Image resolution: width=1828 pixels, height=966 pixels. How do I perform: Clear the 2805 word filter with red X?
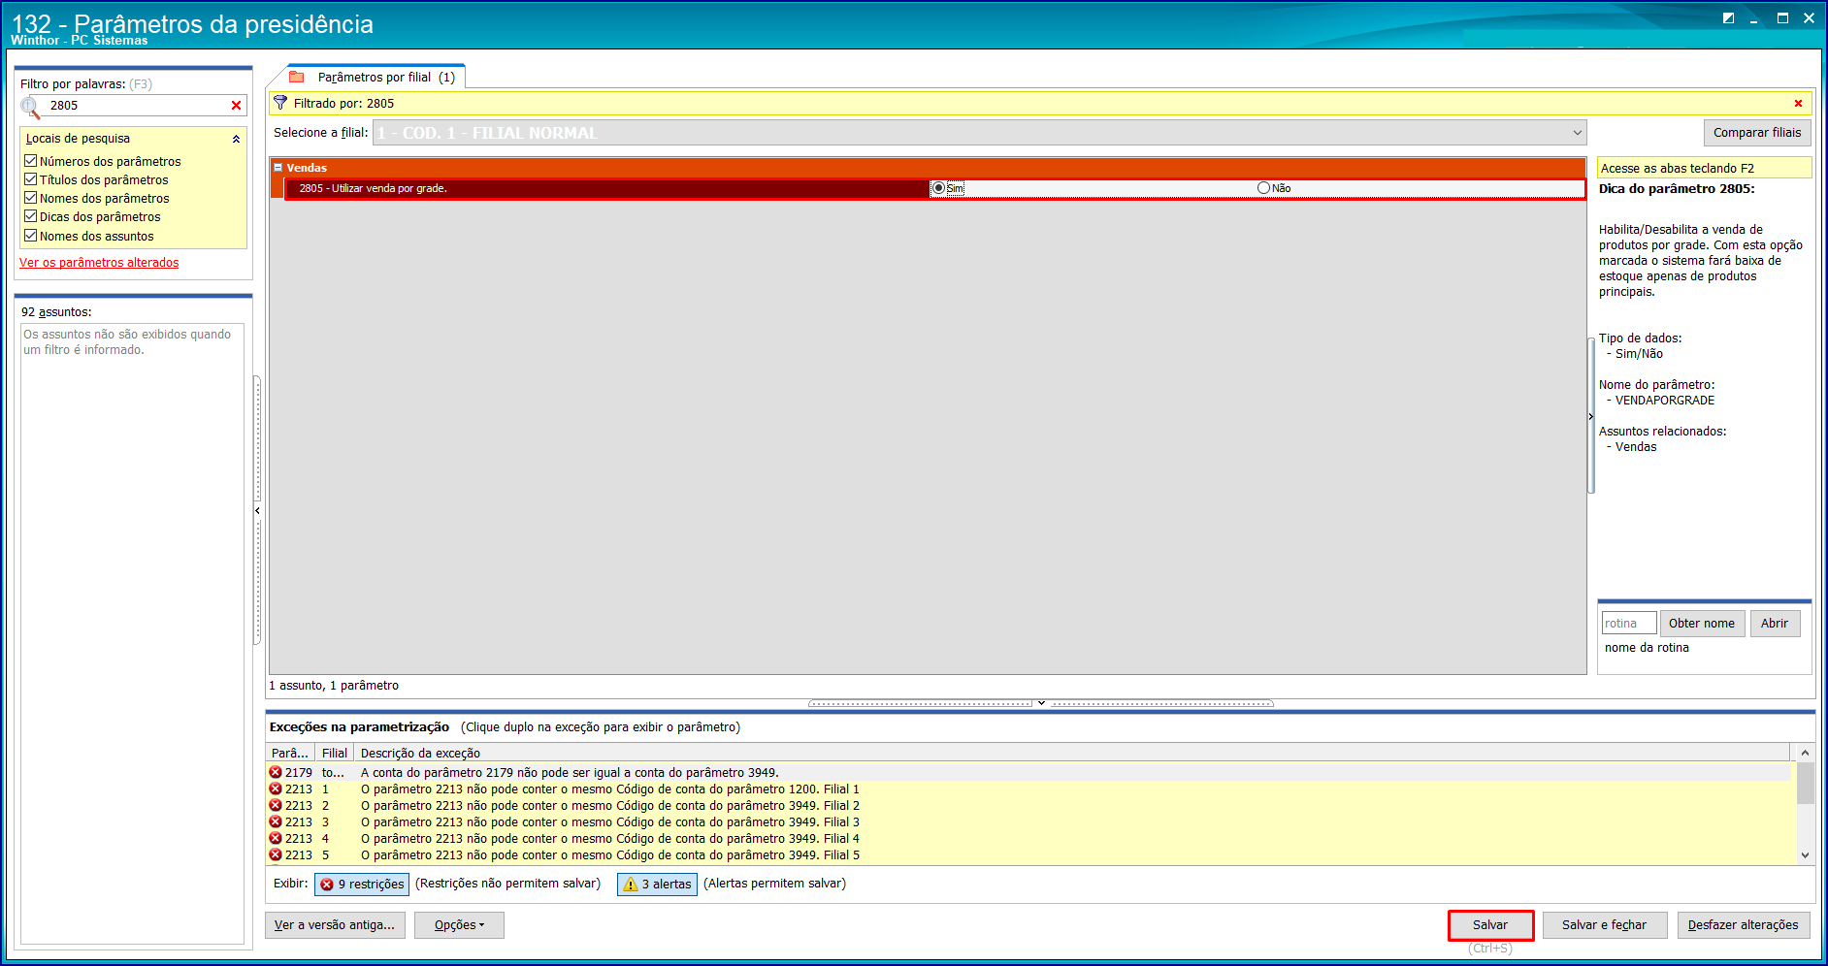pos(236,106)
